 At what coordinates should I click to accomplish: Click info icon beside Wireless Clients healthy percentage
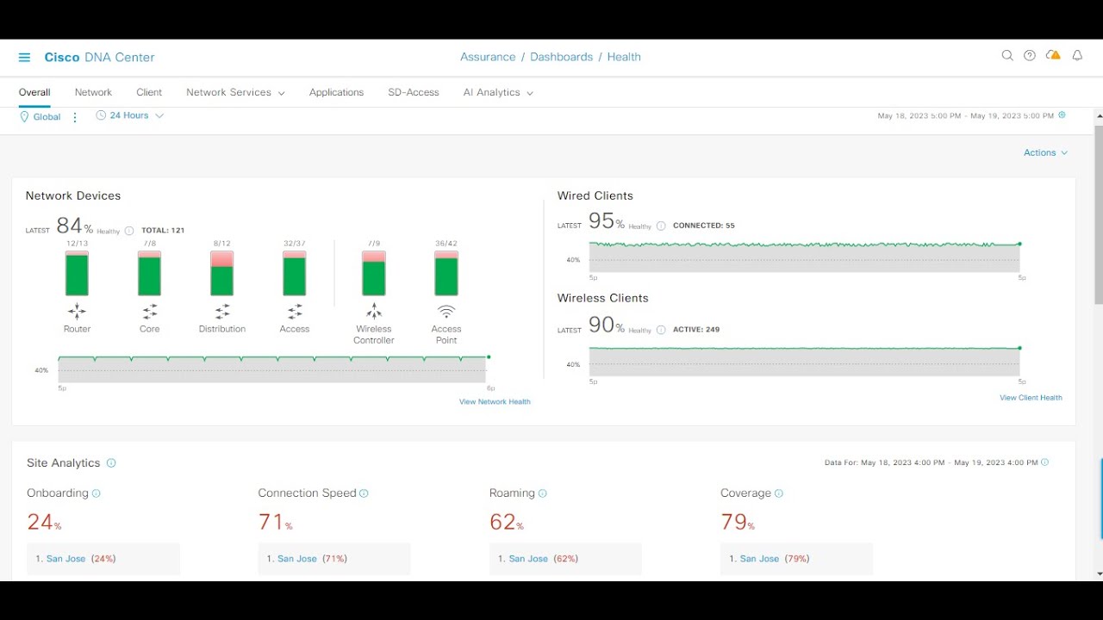click(661, 330)
